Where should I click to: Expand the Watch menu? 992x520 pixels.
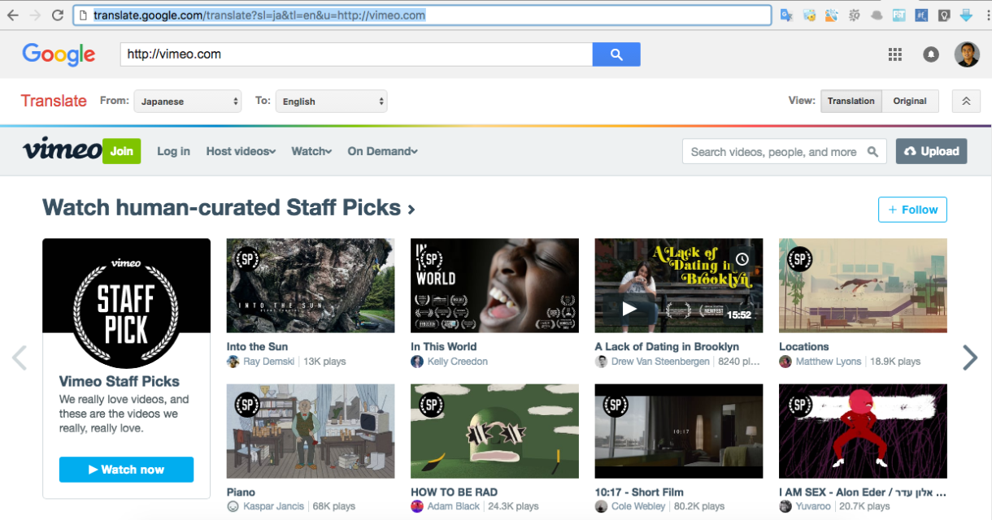(x=311, y=151)
